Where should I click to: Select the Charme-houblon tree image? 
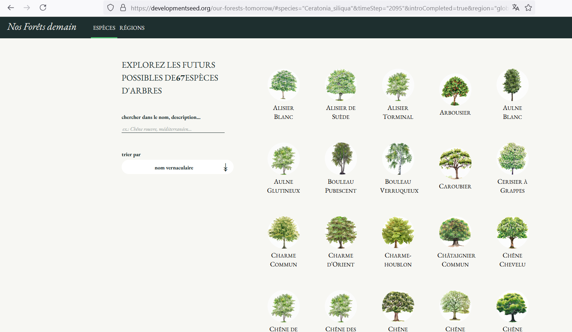click(398, 232)
